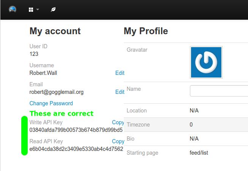The width and height of the screenshot is (248, 171).
Task: Click the My Profile heading
Action: click(146, 31)
